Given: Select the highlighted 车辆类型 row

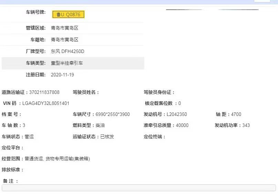Looking at the screenshot, I should click(73, 63).
